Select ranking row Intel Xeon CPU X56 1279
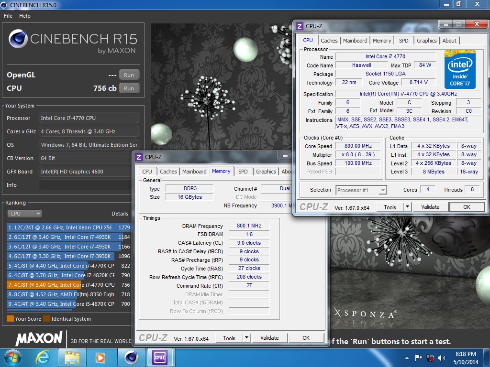This screenshot has width=490, height=367. click(68, 227)
